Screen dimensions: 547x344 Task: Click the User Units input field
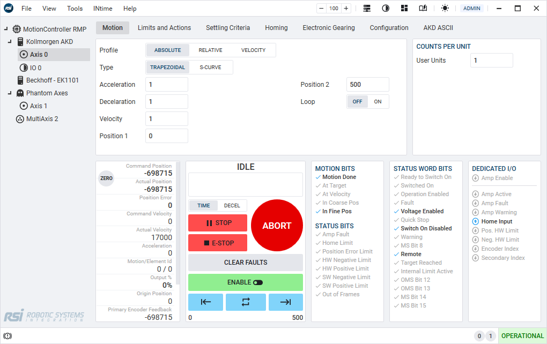coord(492,61)
